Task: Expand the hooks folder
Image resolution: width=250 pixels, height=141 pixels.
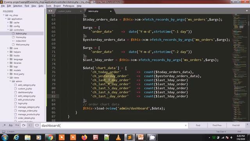Action: point(8,56)
